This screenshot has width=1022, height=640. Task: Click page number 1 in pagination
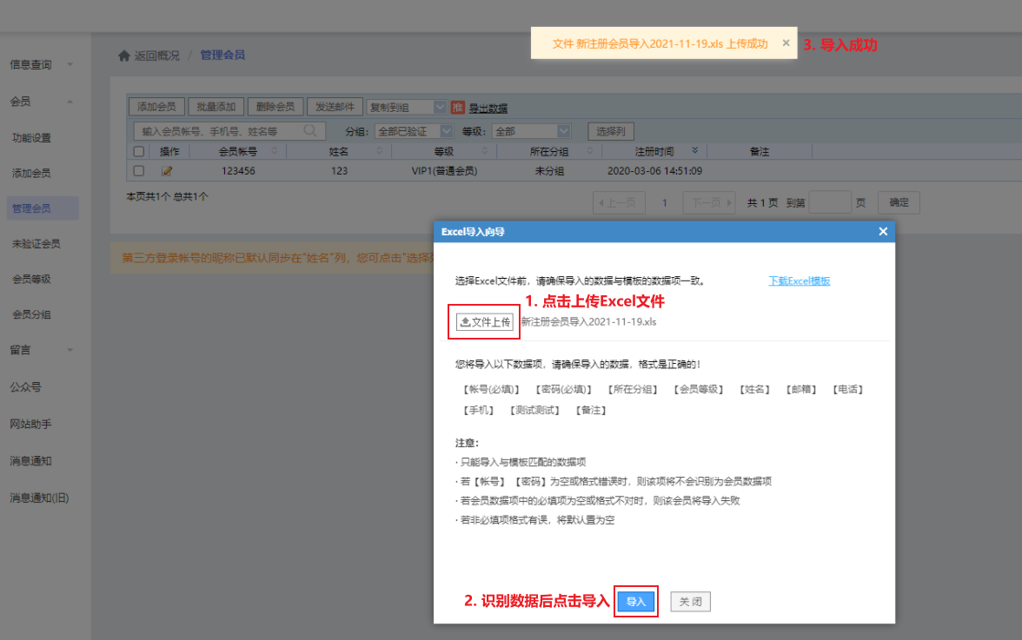[664, 203]
